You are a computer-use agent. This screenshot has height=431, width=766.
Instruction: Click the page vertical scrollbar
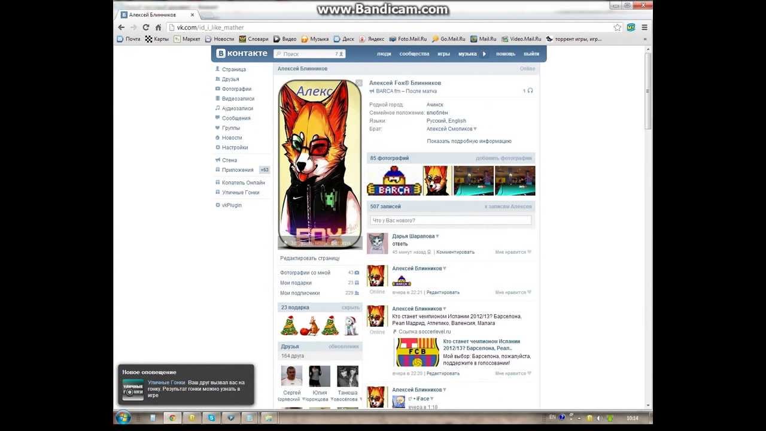coord(648,90)
